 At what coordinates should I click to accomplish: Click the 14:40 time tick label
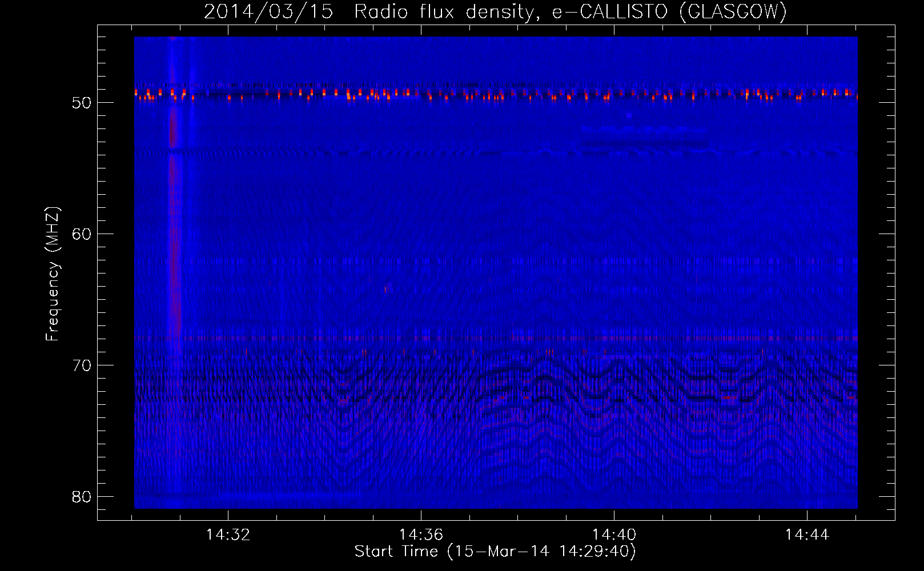[614, 535]
